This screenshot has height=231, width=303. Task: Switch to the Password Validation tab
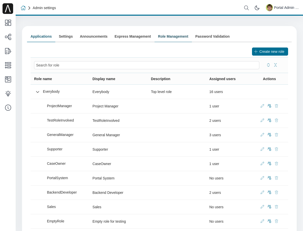pos(212,36)
